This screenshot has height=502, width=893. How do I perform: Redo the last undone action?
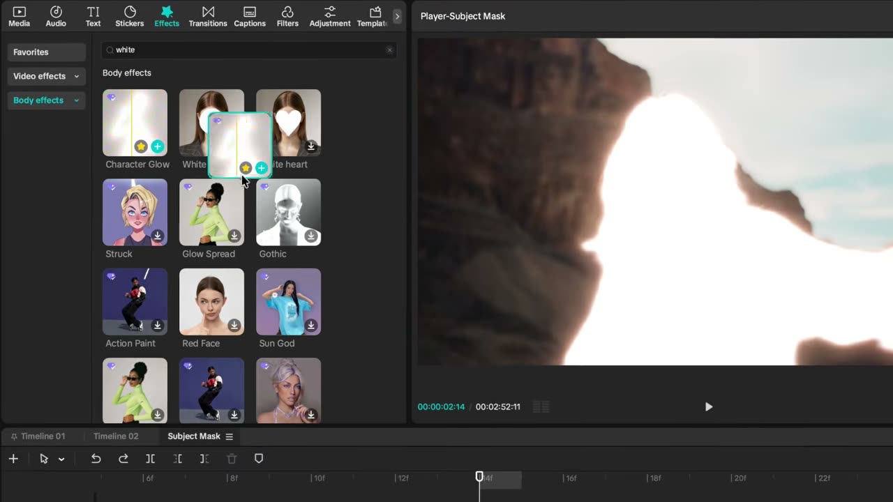123,459
